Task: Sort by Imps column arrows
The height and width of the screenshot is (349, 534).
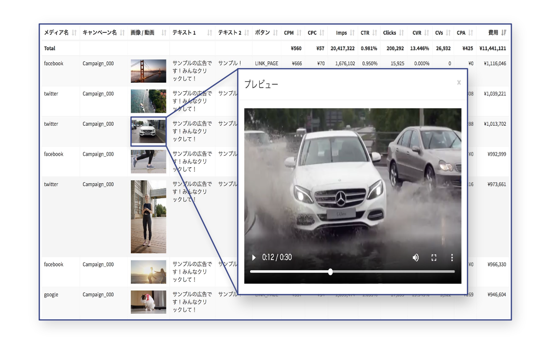Action: coord(352,33)
